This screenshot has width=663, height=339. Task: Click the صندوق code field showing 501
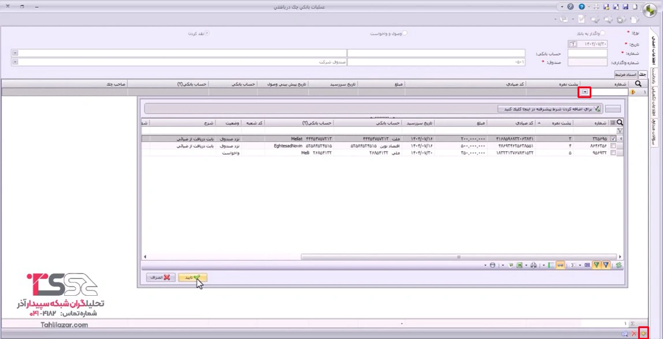pyautogui.click(x=436, y=62)
